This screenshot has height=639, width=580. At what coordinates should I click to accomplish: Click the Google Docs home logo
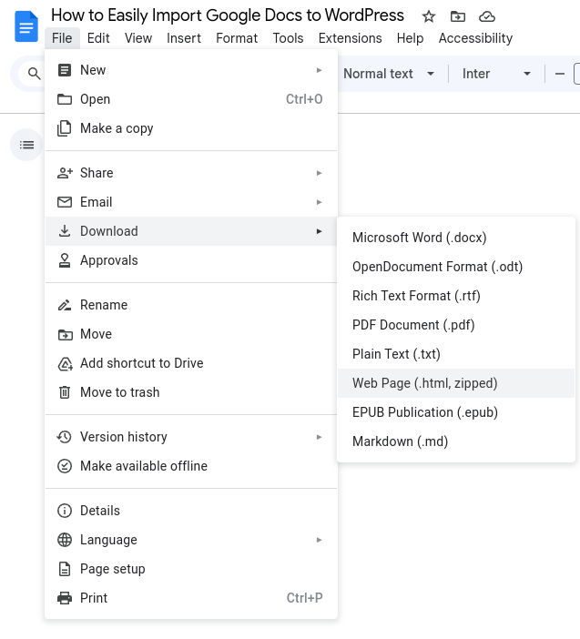pyautogui.click(x=26, y=26)
